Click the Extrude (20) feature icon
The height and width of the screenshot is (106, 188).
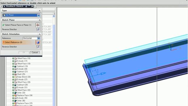pos(16,69)
